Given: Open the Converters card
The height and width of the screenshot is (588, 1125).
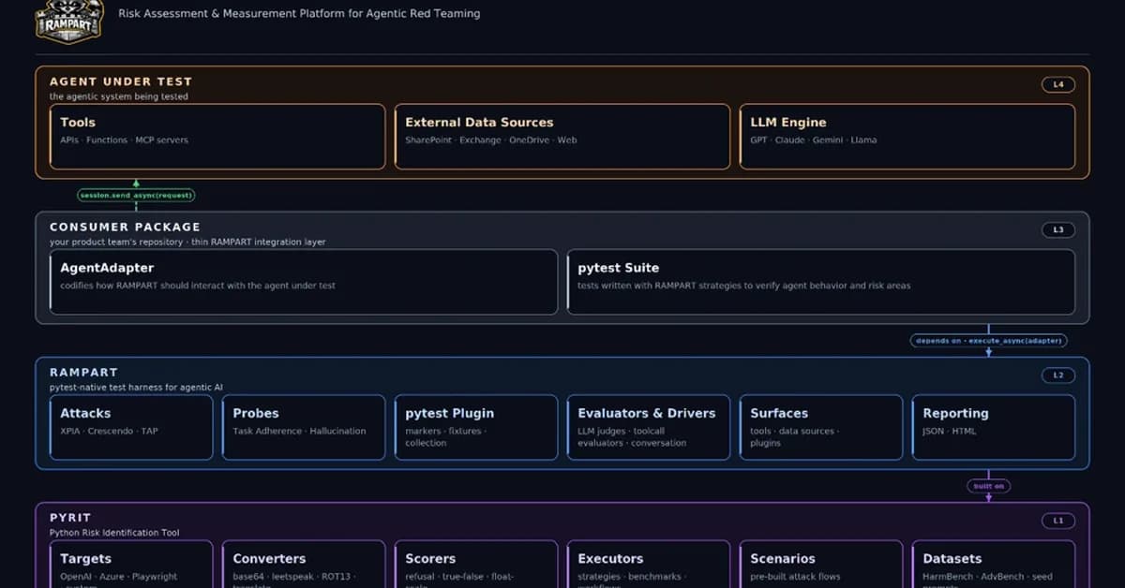Looking at the screenshot, I should (304, 565).
